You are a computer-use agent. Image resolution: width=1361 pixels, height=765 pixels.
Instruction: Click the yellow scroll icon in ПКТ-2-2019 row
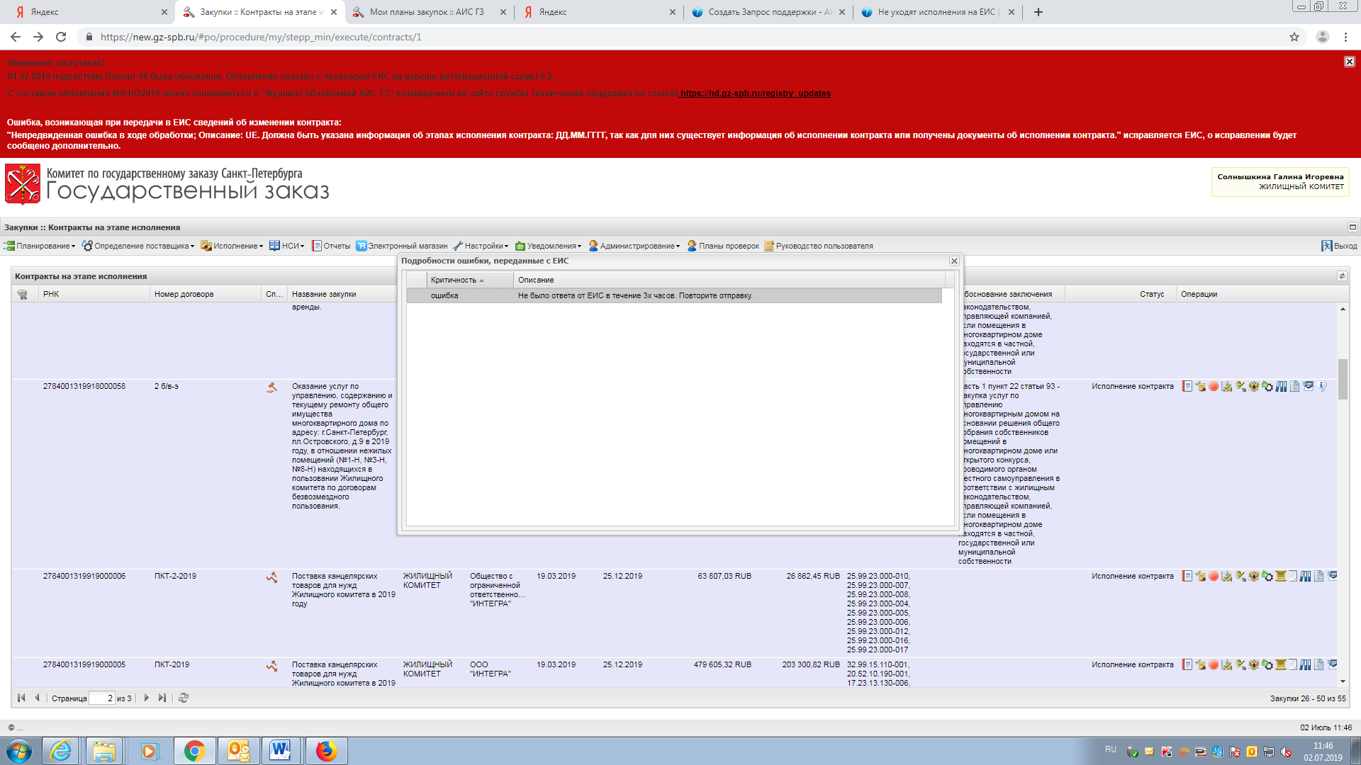(x=1280, y=577)
